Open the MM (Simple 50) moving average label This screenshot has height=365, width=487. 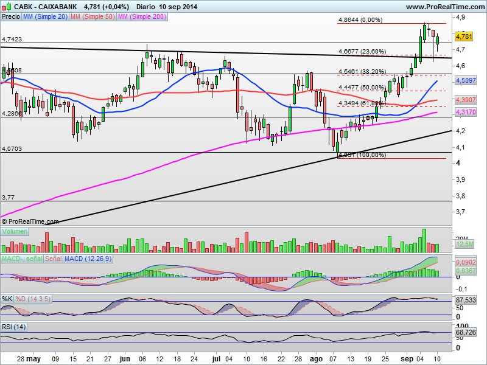[x=93, y=17]
